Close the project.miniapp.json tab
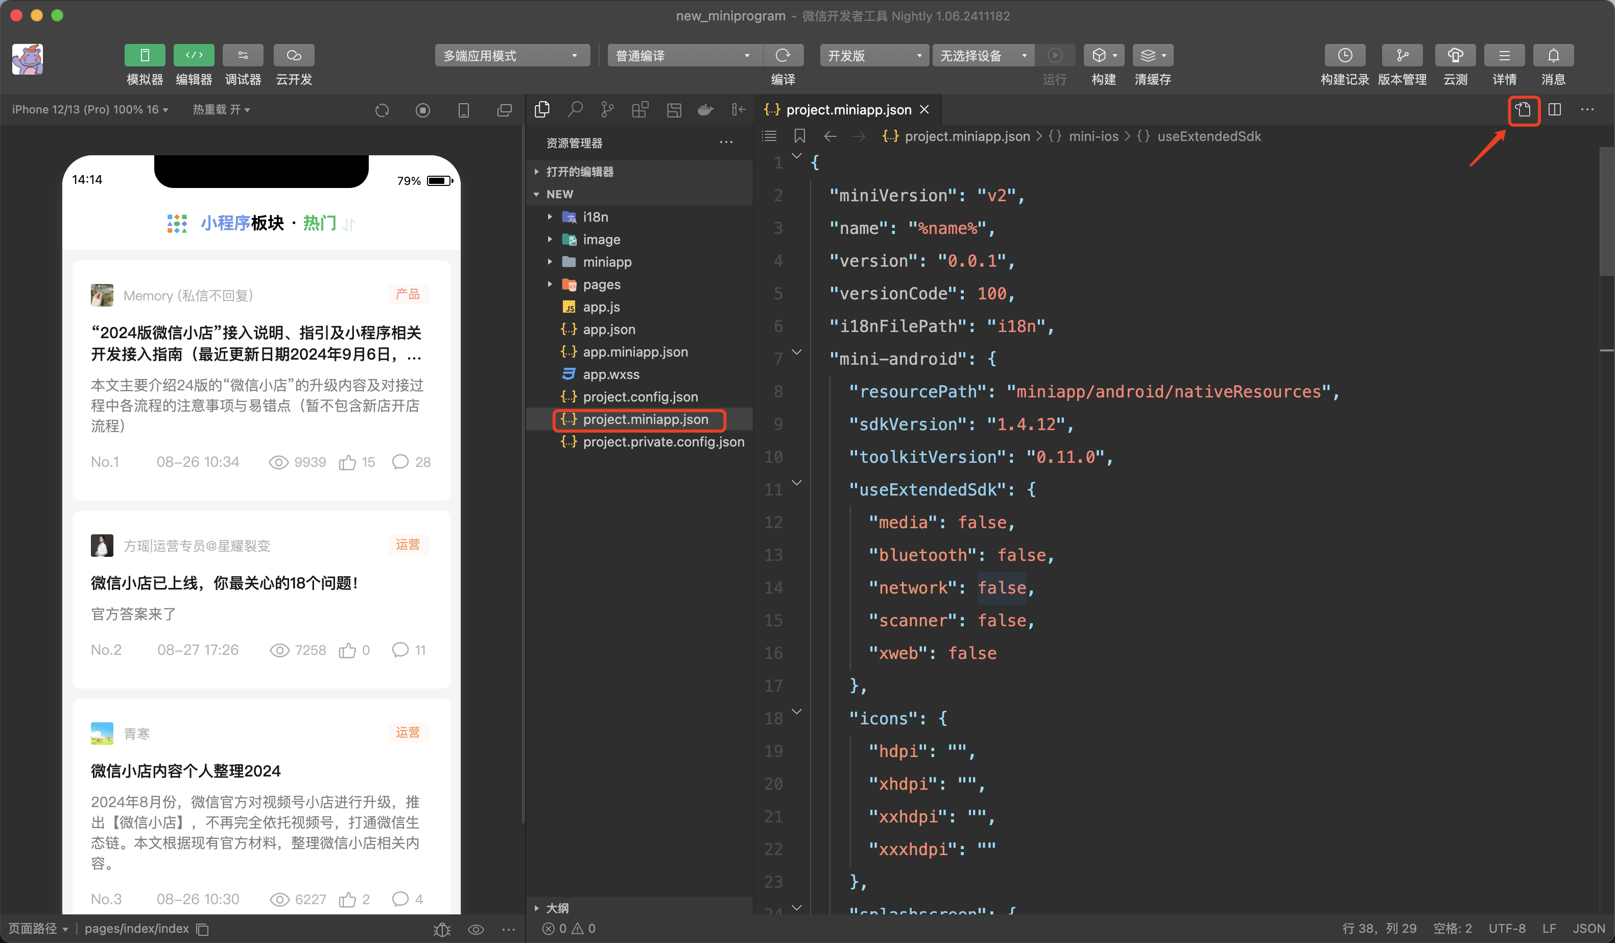Screen dimensions: 1615x943 point(924,110)
